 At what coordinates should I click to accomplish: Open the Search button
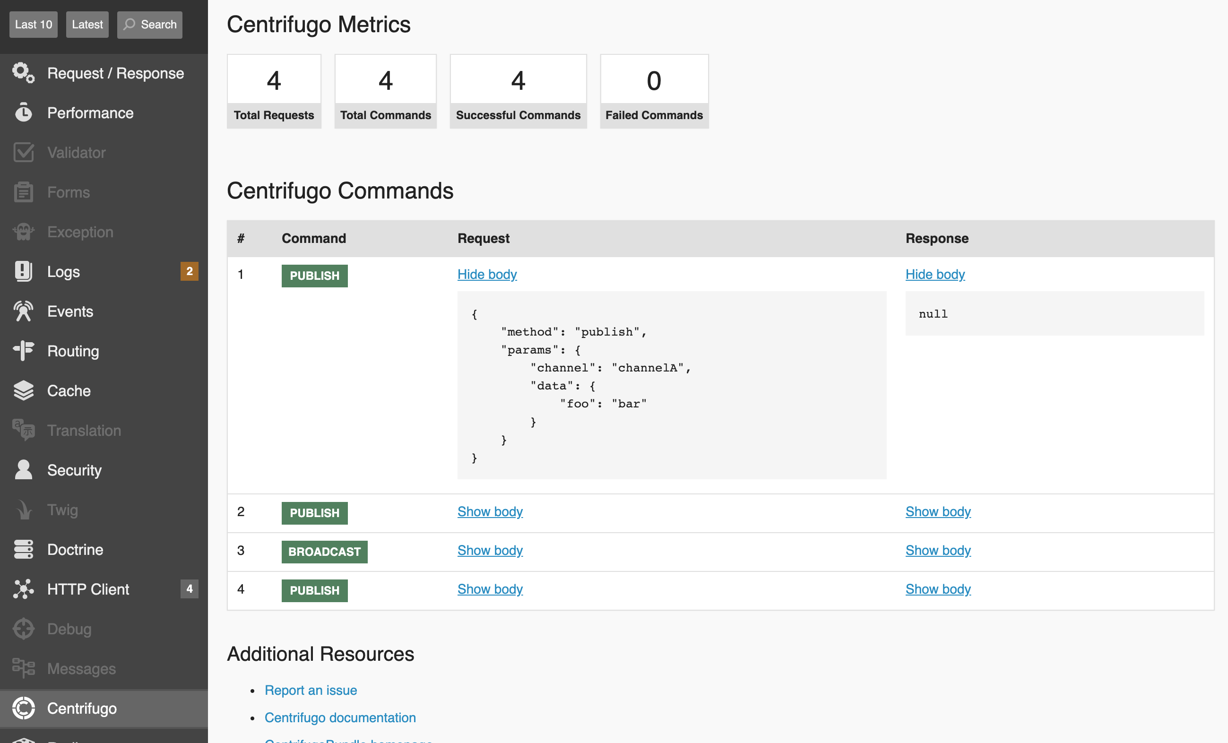click(x=149, y=25)
